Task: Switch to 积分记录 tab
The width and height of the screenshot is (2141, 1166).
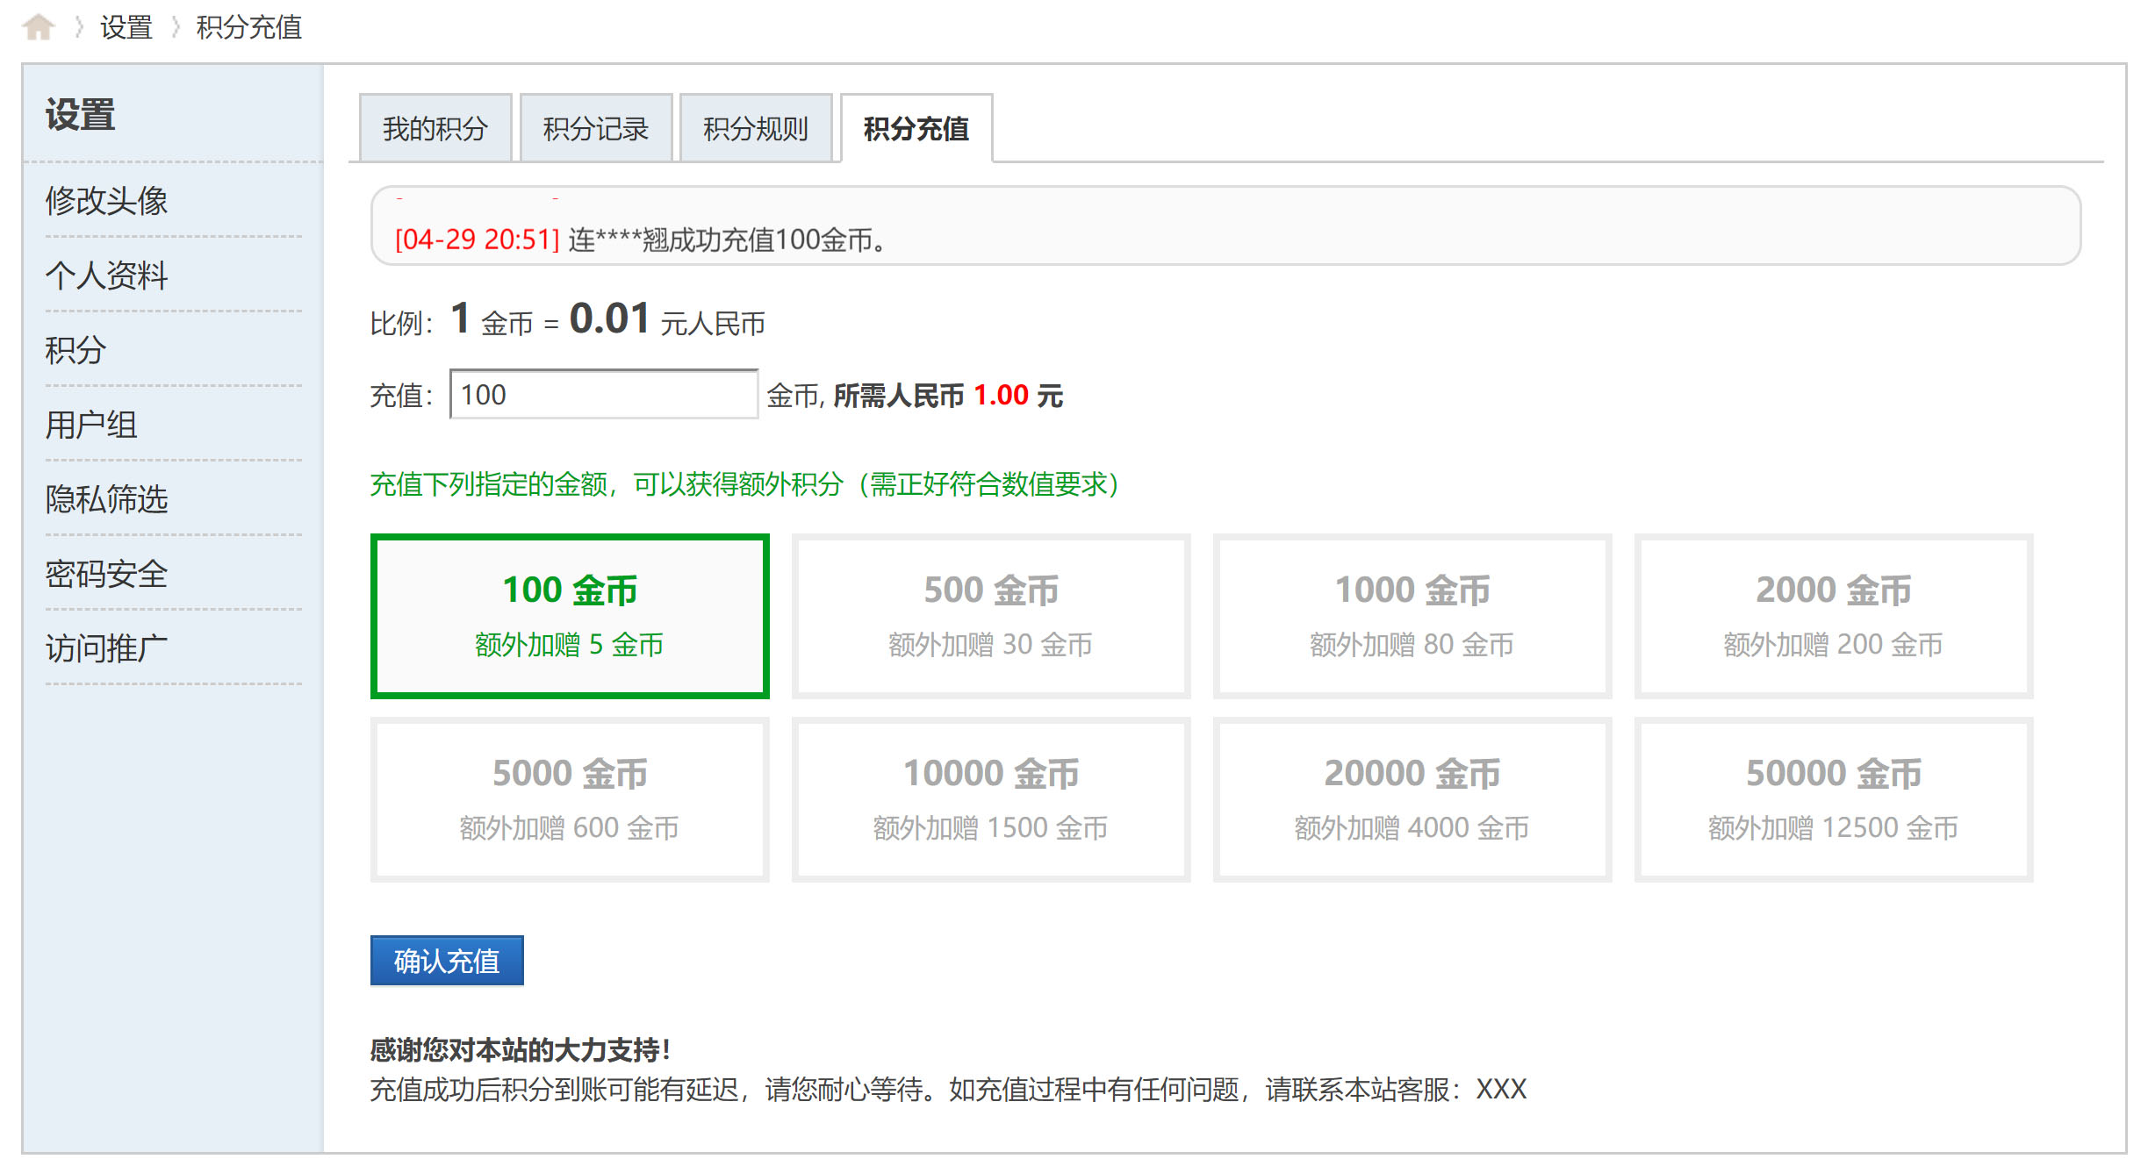Action: 596,128
